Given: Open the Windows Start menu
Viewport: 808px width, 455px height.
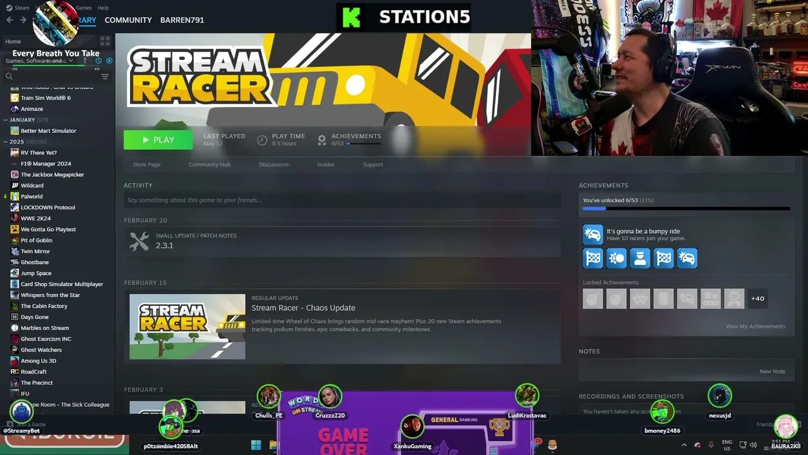Looking at the screenshot, I should 256,446.
